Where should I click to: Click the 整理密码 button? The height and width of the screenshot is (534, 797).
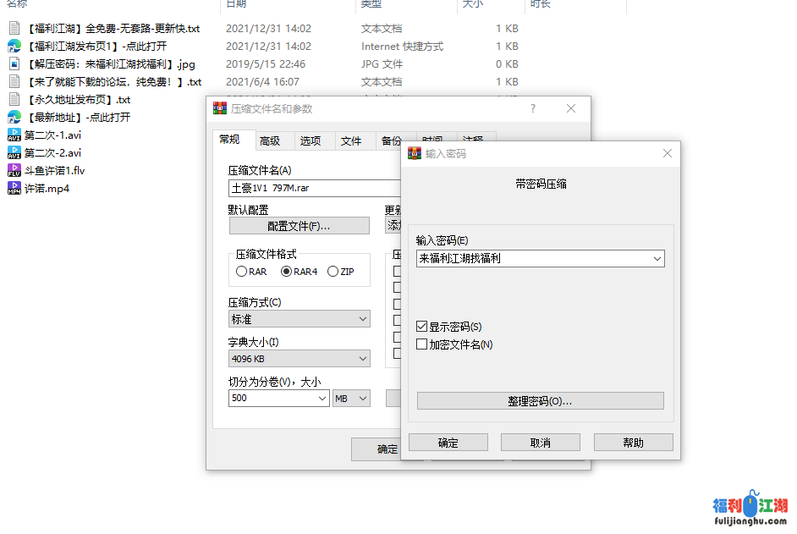(540, 401)
